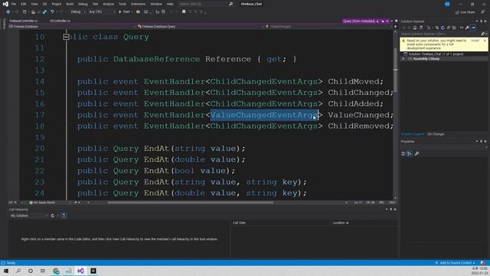Screen dimensions: 490x276
Task: Open Visual Studio from the taskbar
Action: click(x=80, y=271)
